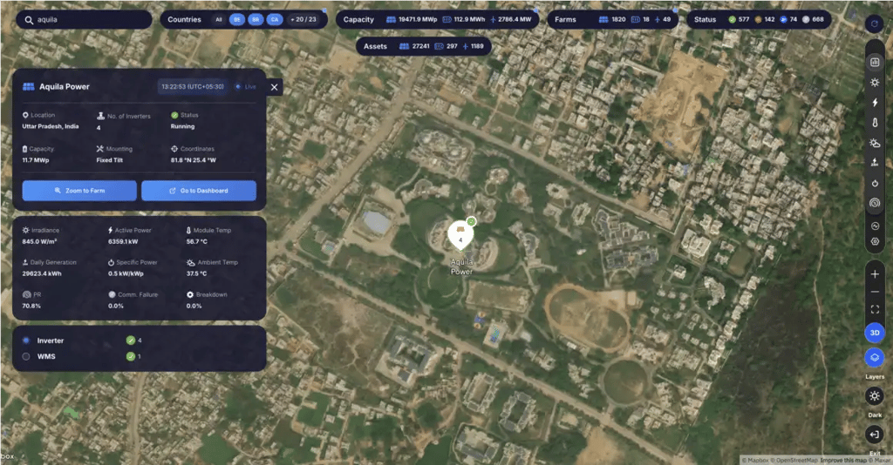Filter by grey status 668
This screenshot has height=465, width=893.
pyautogui.click(x=814, y=19)
